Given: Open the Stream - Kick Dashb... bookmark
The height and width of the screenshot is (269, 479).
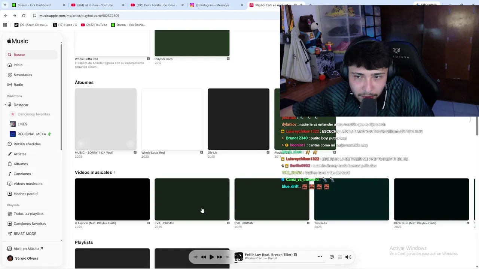Looking at the screenshot, I should [x=128, y=25].
